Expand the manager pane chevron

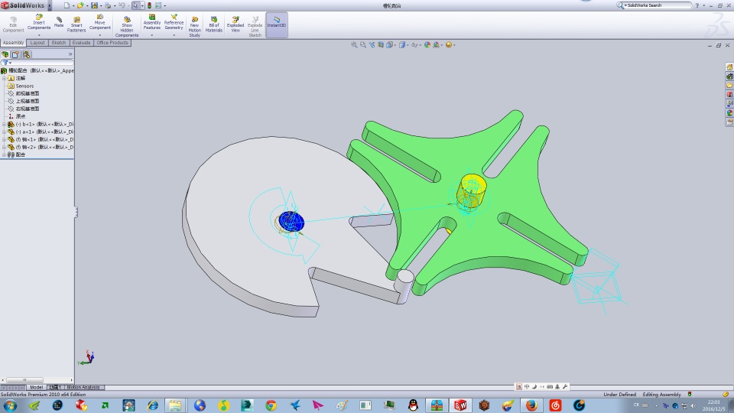point(70,54)
